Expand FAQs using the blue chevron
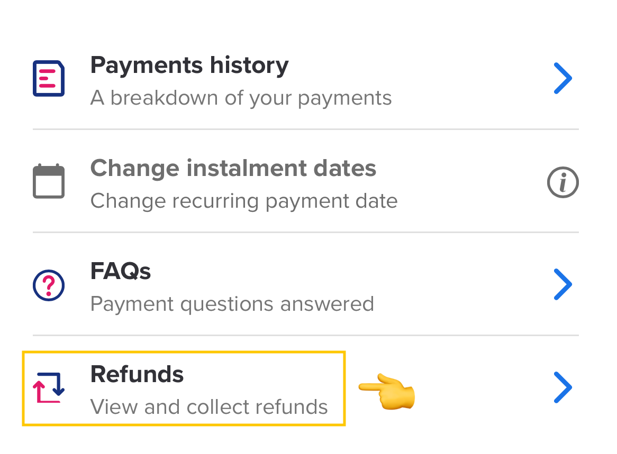 563,284
